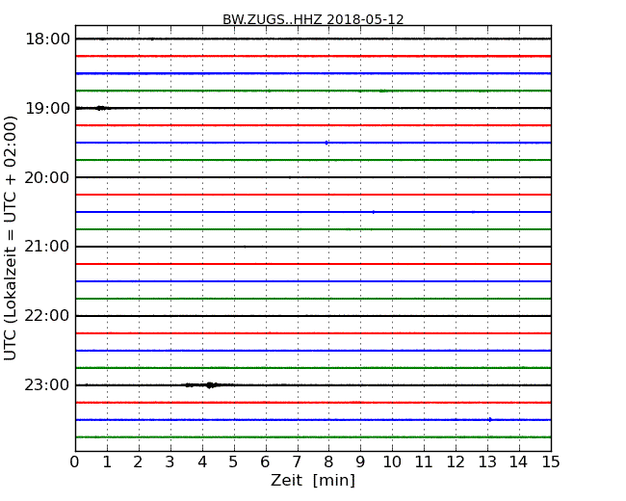626x501 pixels.
Task: Click x-axis tick label 14
Action: (x=519, y=462)
